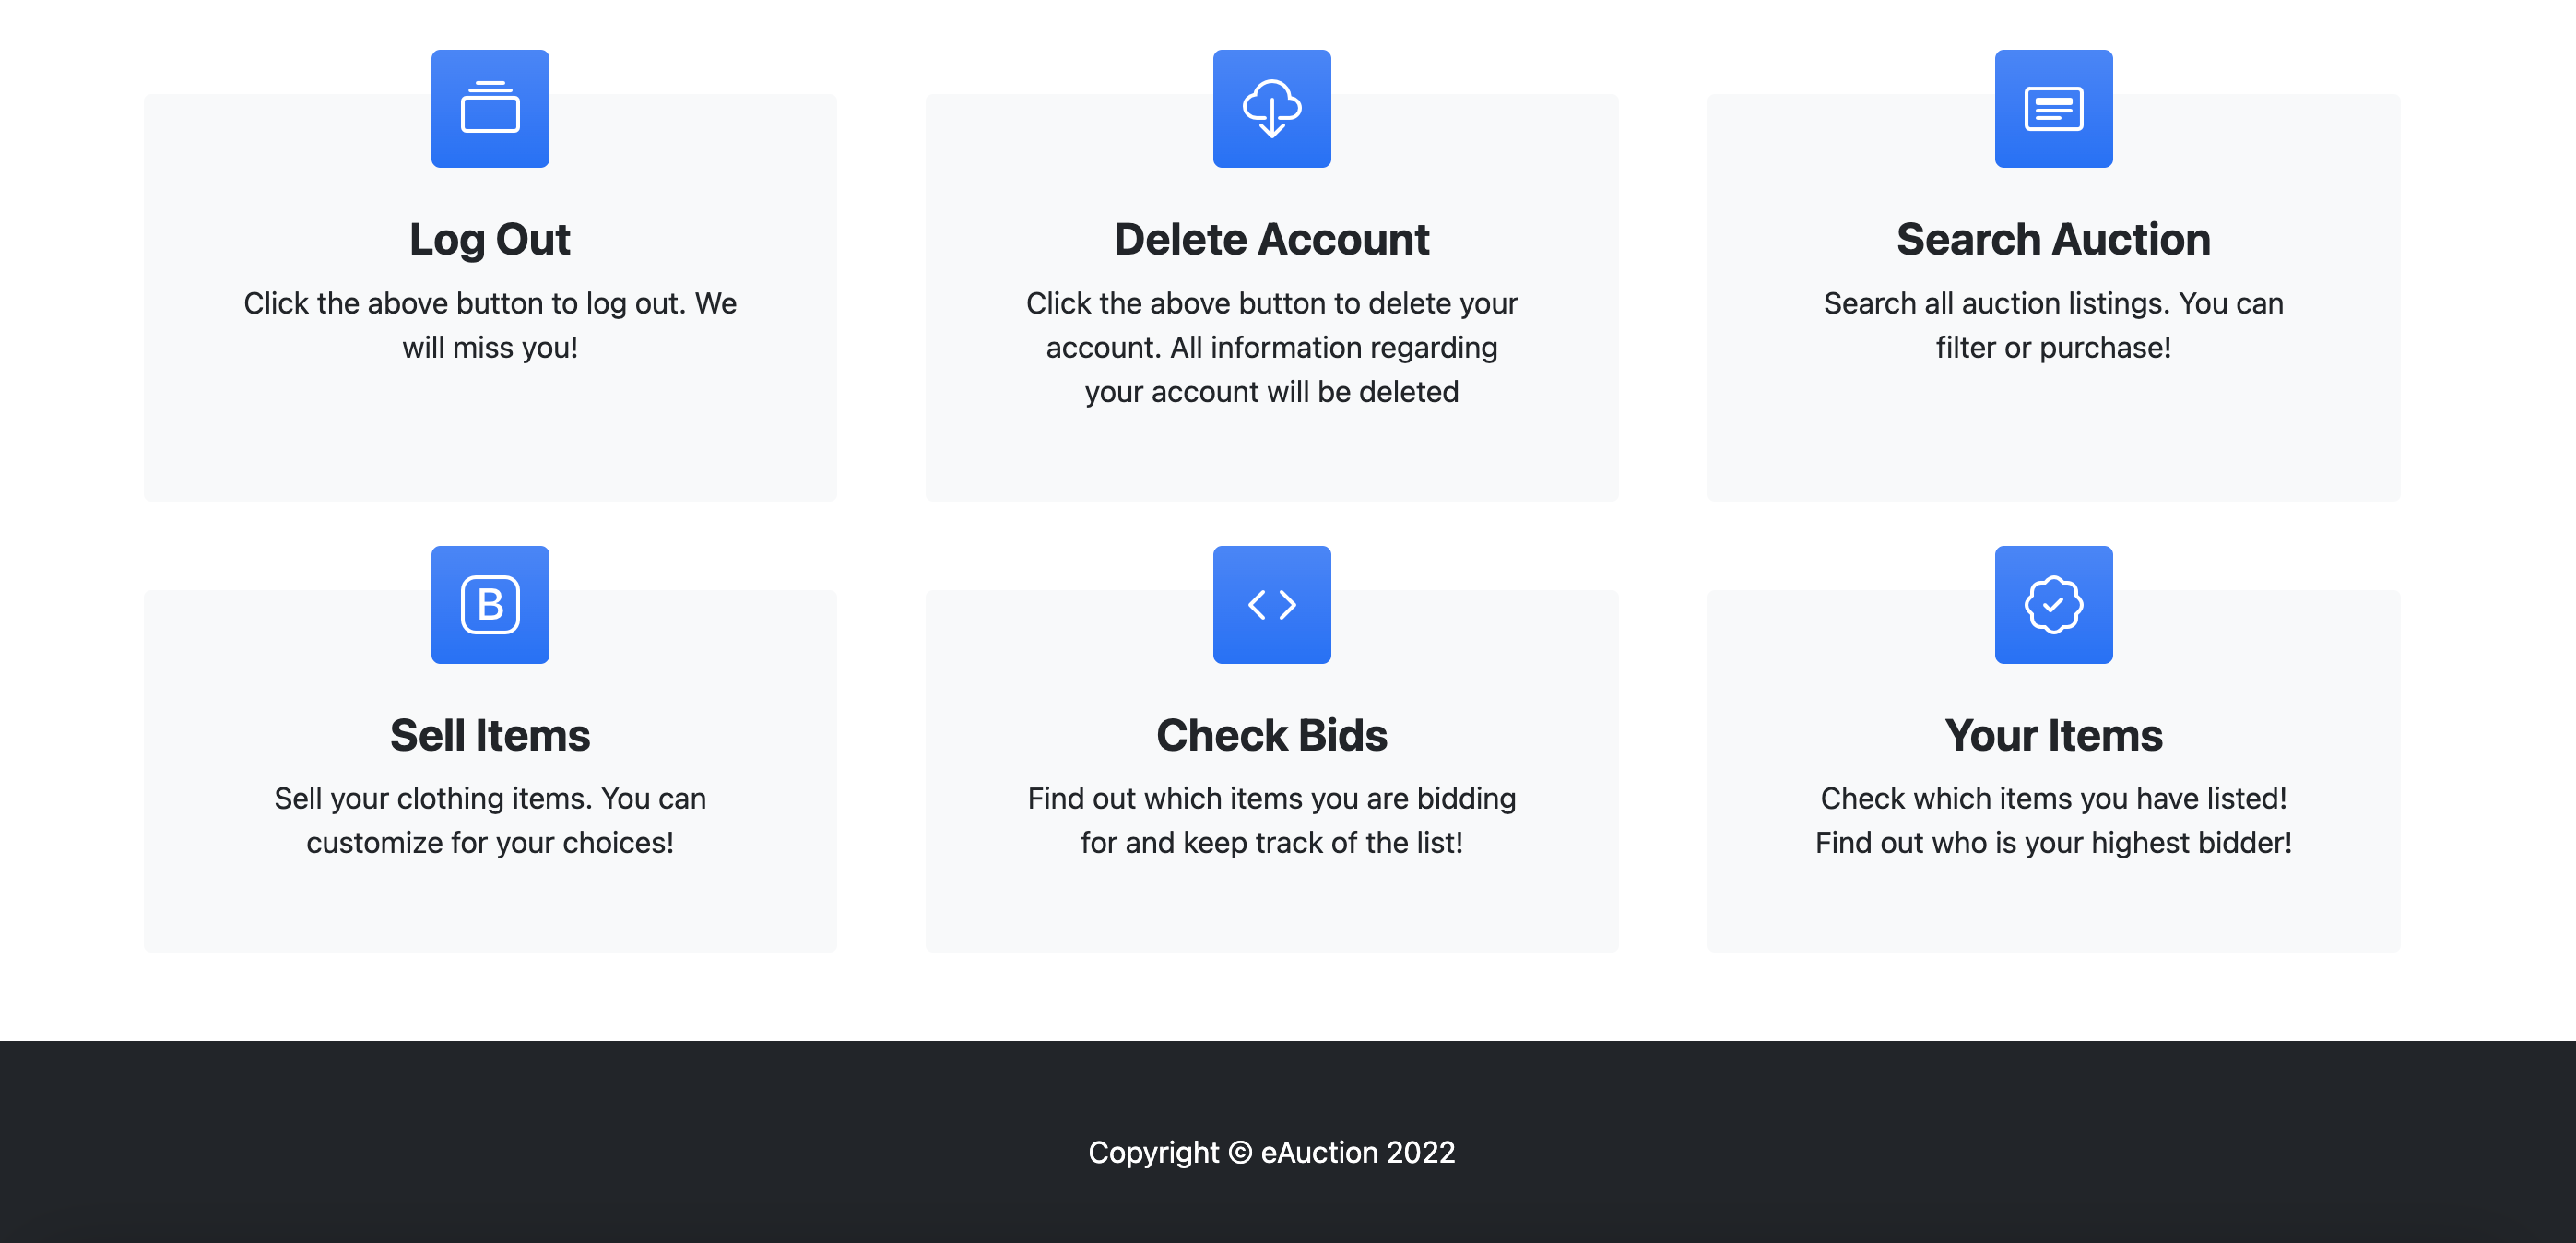Click the Search Auction card icon
Screen dimensions: 2576x1243
(2053, 108)
